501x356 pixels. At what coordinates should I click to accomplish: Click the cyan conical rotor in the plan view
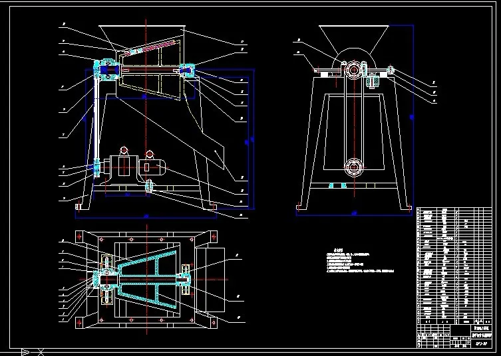148,280
